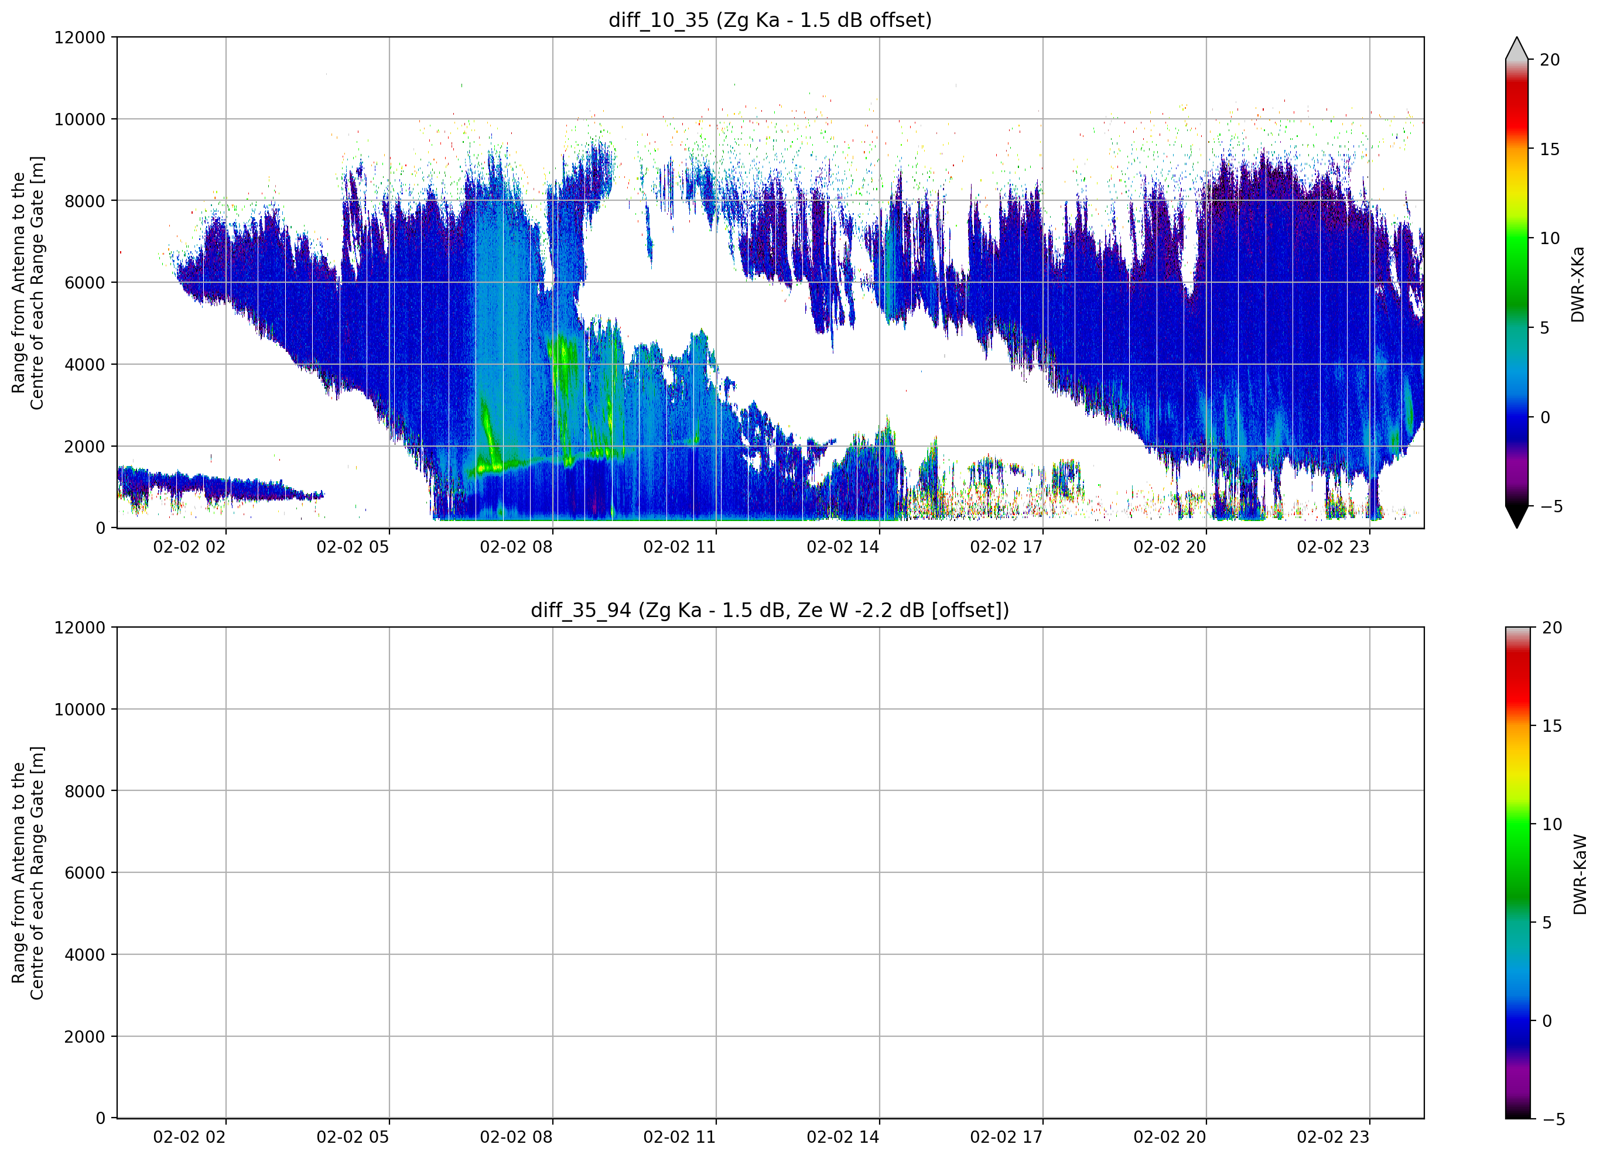The width and height of the screenshot is (1600, 1158).
Task: Click bottom colorbar tick label '0'
Action: tap(1547, 1021)
